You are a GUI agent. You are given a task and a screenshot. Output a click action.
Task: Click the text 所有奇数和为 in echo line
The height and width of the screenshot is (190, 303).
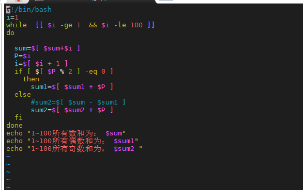click(x=77, y=149)
